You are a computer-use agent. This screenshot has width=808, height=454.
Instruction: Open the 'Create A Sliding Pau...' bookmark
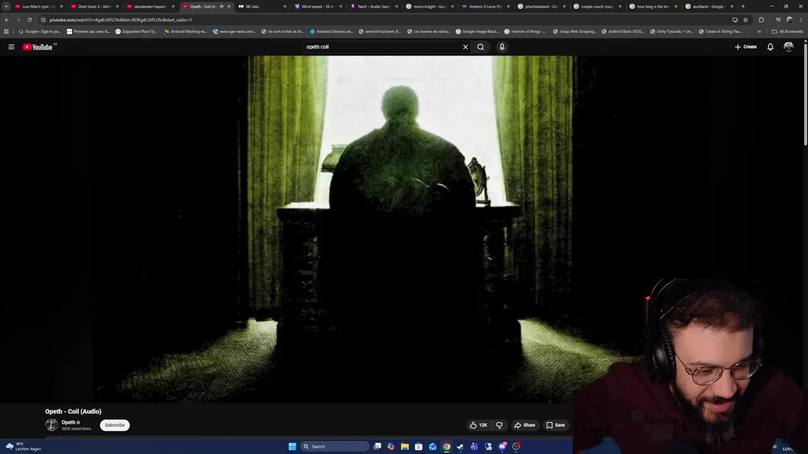720,31
